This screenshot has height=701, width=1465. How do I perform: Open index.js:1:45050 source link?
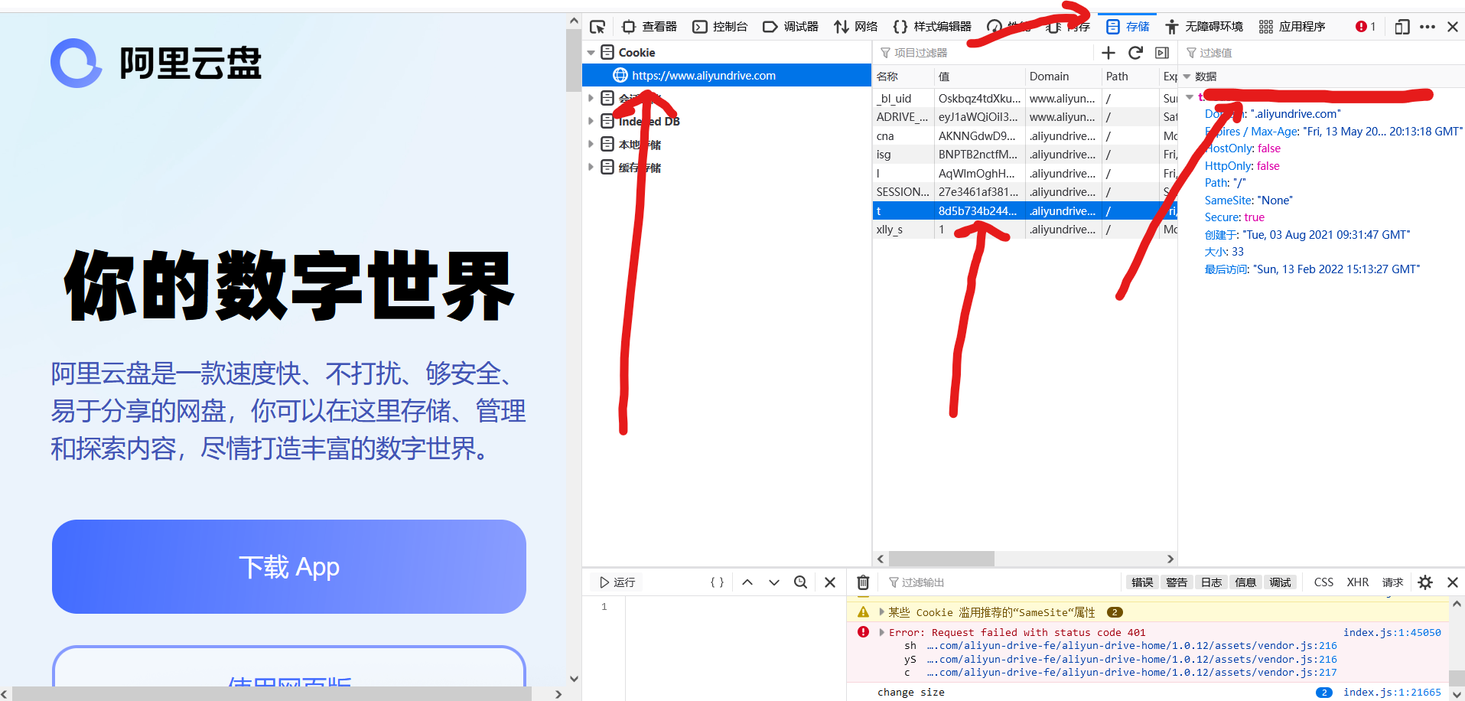(x=1392, y=632)
